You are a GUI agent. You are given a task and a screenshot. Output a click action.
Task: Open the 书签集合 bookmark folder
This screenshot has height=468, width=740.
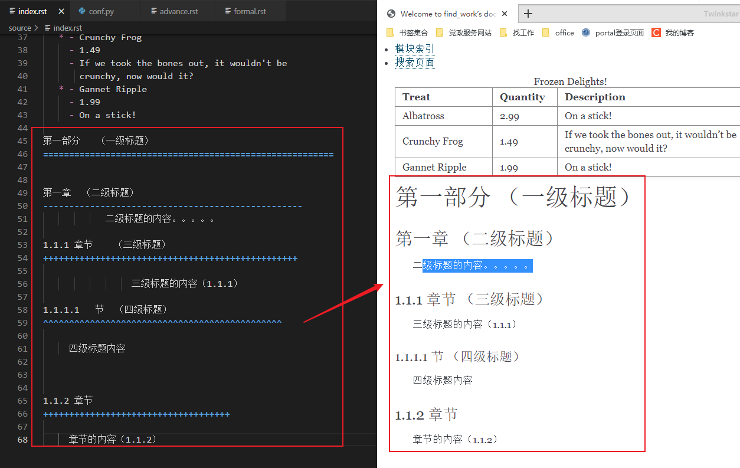(x=390, y=32)
